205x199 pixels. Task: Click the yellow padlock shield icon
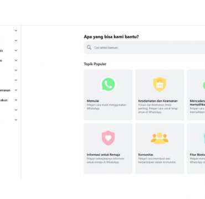[x=160, y=84]
